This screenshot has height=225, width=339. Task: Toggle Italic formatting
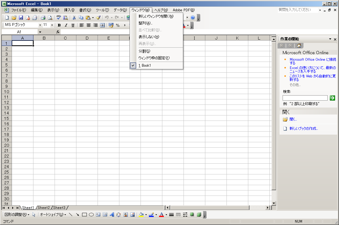pos(66,25)
